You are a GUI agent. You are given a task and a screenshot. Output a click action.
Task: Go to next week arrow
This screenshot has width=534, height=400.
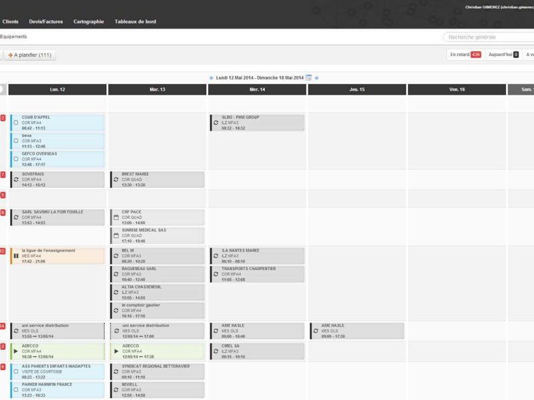[x=316, y=78]
